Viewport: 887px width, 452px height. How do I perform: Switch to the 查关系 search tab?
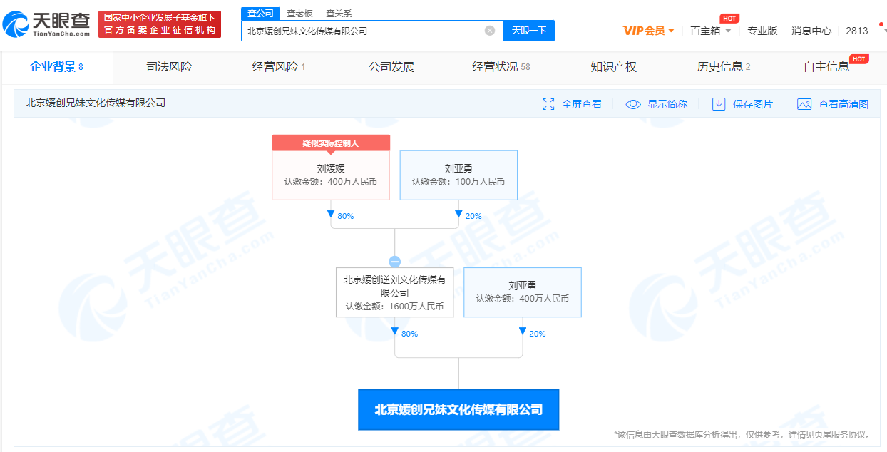[339, 14]
